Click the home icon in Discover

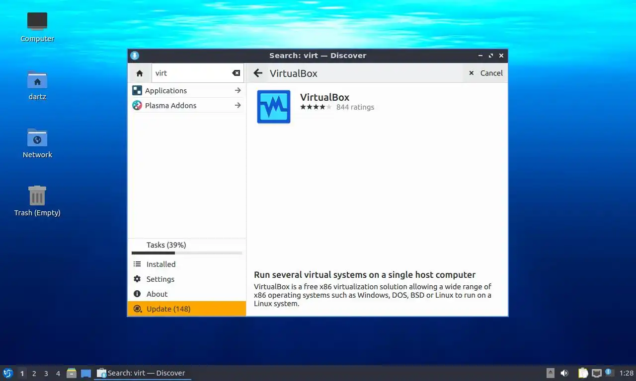(140, 73)
